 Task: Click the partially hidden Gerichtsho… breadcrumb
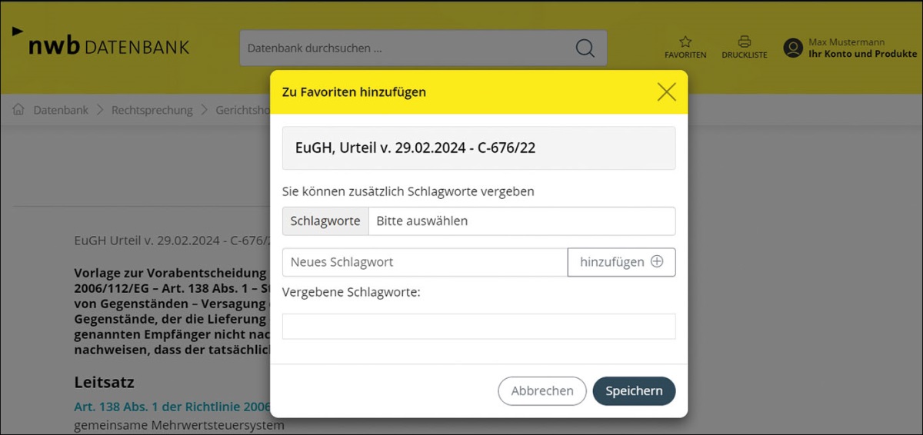point(242,110)
